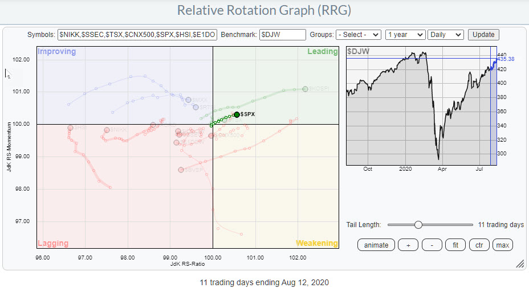Click the max button
529x288 pixels.
click(x=502, y=245)
